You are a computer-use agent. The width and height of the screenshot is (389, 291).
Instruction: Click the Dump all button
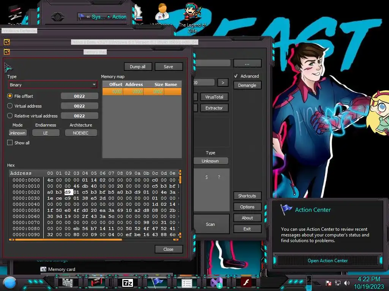(138, 67)
